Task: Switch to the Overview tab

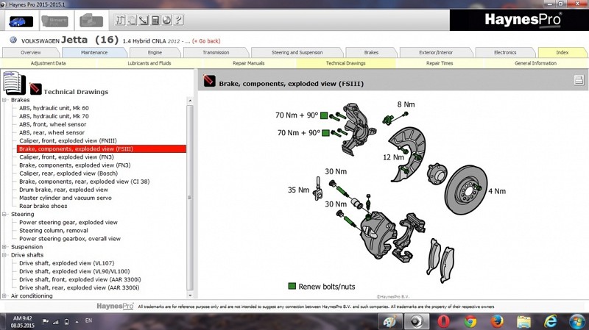Action: pyautogui.click(x=31, y=52)
